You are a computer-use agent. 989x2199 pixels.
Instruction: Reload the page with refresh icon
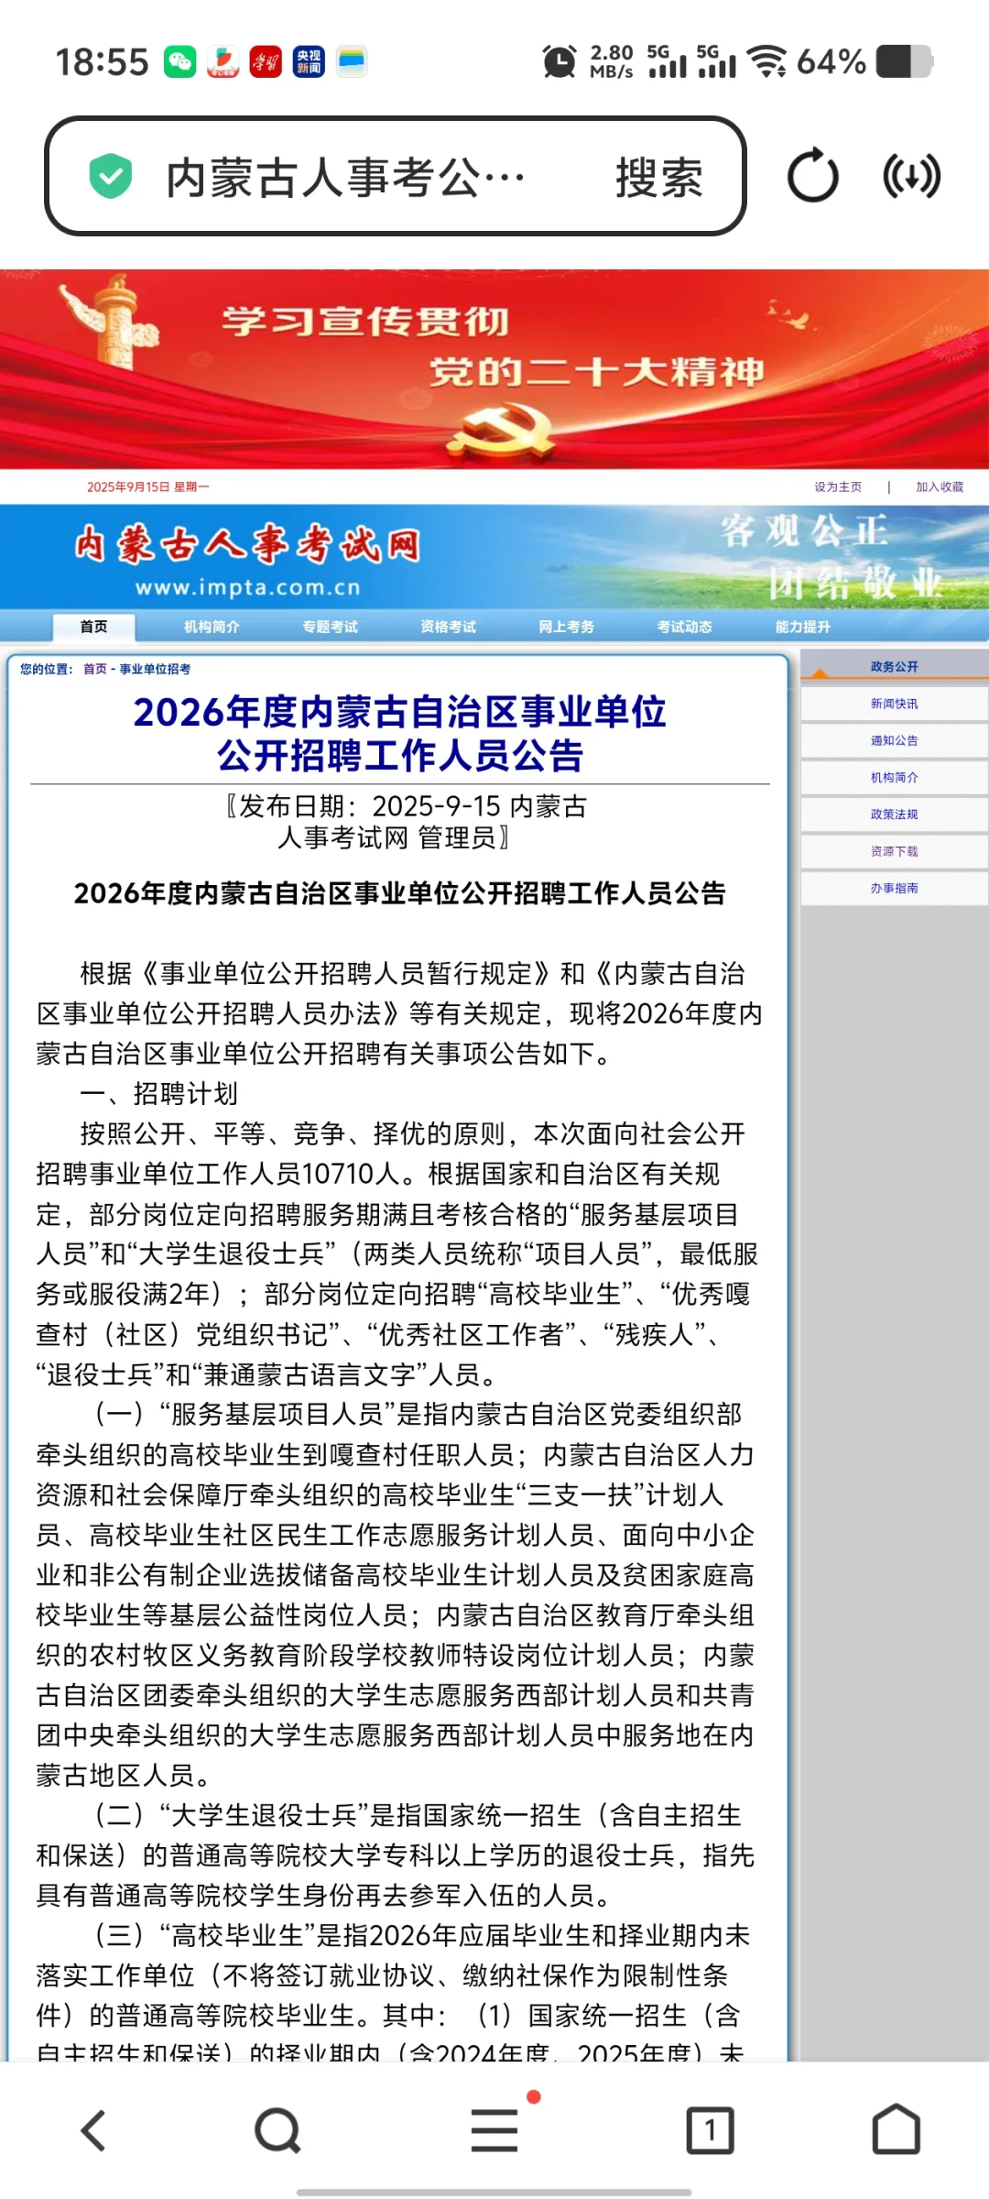813,176
